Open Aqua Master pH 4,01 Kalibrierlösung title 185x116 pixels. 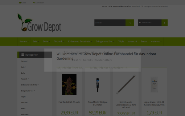[154, 103]
